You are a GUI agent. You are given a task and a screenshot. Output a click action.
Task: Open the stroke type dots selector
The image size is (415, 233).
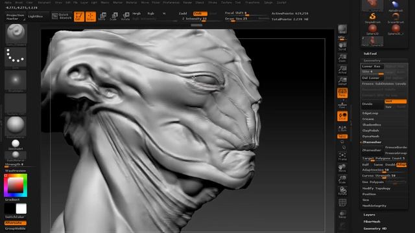click(16, 58)
